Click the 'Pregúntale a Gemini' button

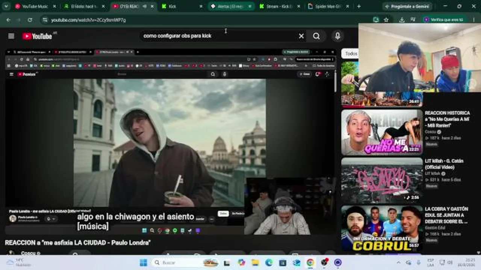coord(407,6)
